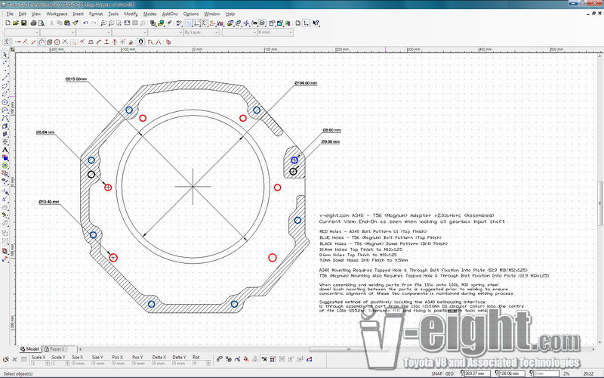This screenshot has height=378, width=604.
Task: Click the paste clipboard icon
Action: [x=67, y=23]
